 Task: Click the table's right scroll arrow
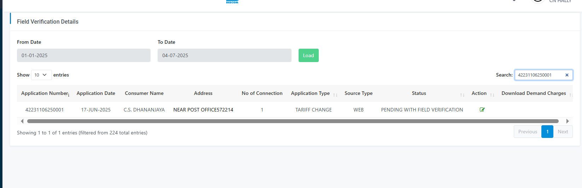click(568, 121)
